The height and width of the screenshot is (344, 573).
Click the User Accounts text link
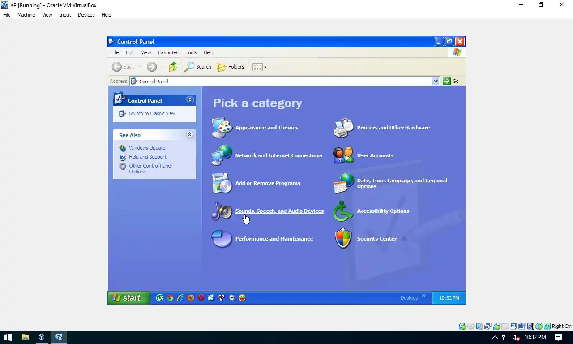375,155
